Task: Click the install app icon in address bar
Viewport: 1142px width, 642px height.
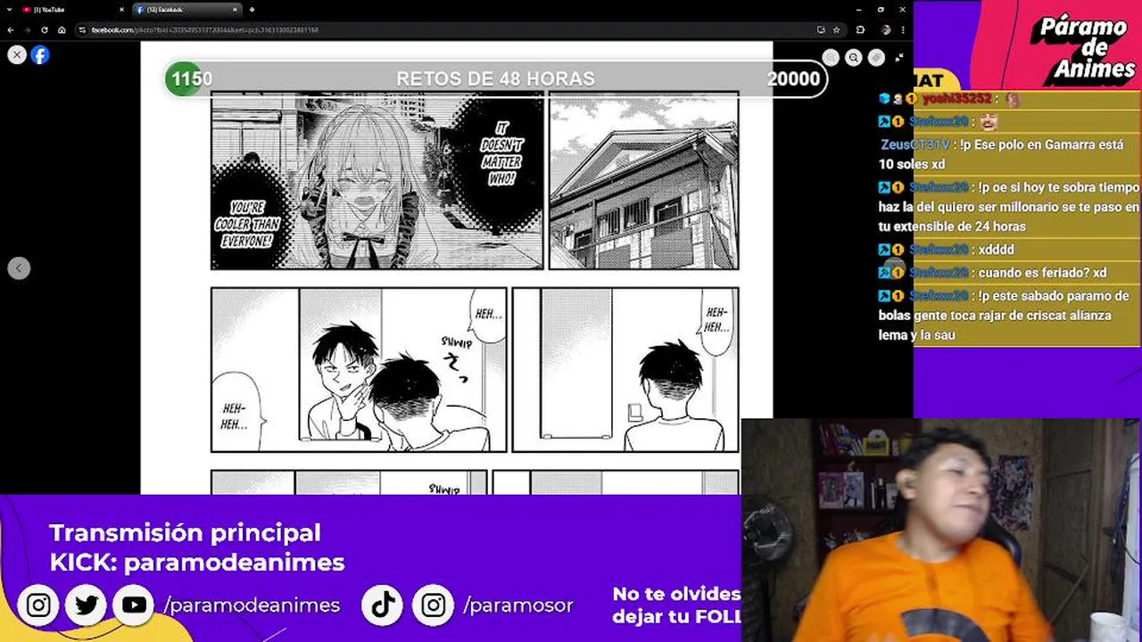Action: [x=821, y=29]
